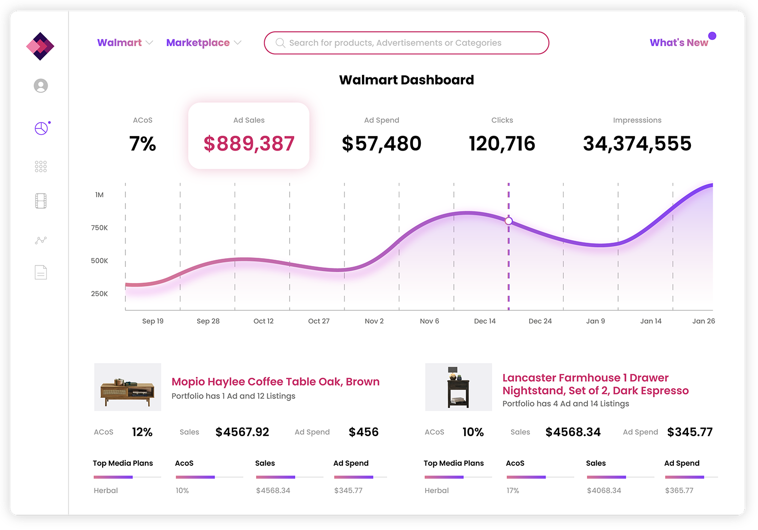Viewport: 758px width, 530px height.
Task: Click the 1M y-axis label
Action: 99,194
